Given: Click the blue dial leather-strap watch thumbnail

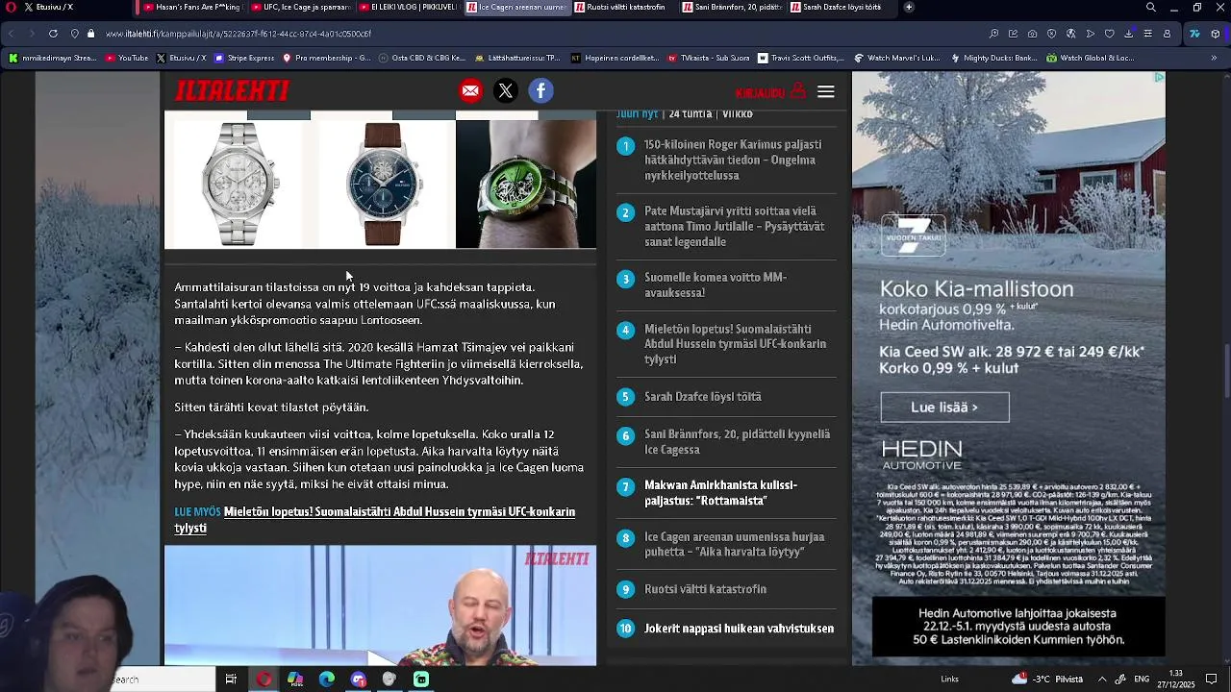Looking at the screenshot, I should tap(383, 184).
